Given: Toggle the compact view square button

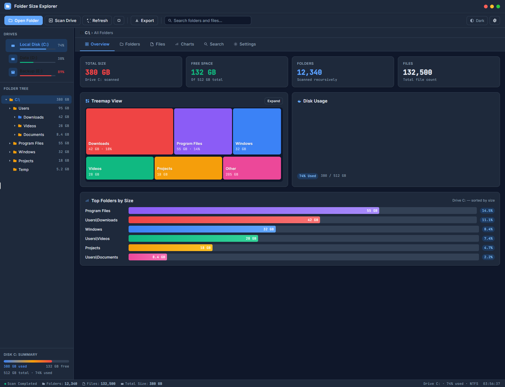Looking at the screenshot, I should pos(119,20).
